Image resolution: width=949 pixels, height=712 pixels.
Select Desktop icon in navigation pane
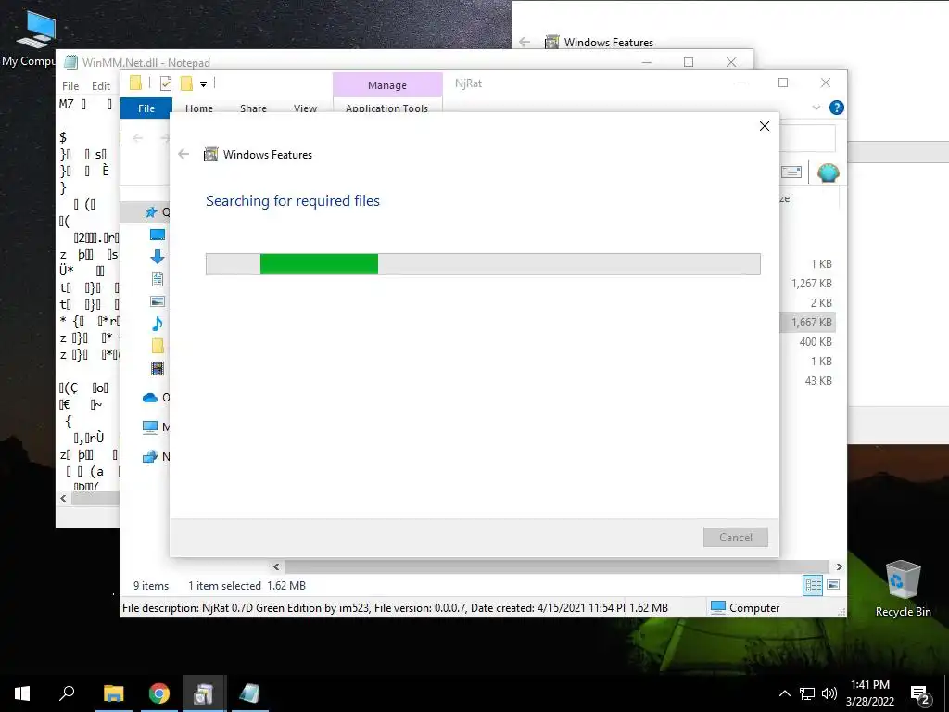coord(158,235)
